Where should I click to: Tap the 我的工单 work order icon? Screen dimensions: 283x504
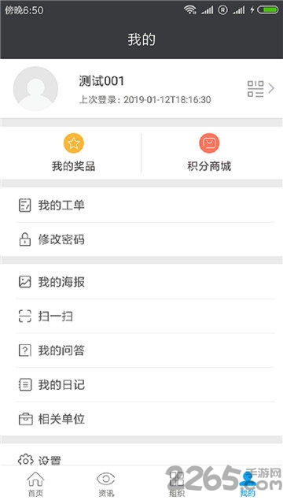(x=24, y=205)
